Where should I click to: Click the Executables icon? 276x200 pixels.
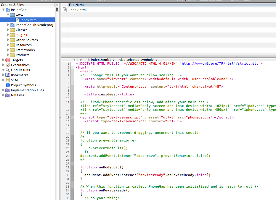[8, 65]
